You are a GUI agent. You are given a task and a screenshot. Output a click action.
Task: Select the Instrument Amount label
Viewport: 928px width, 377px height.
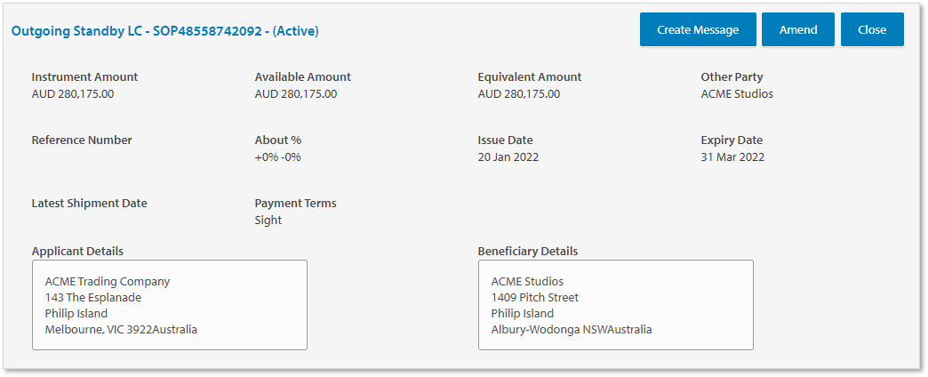pos(84,76)
